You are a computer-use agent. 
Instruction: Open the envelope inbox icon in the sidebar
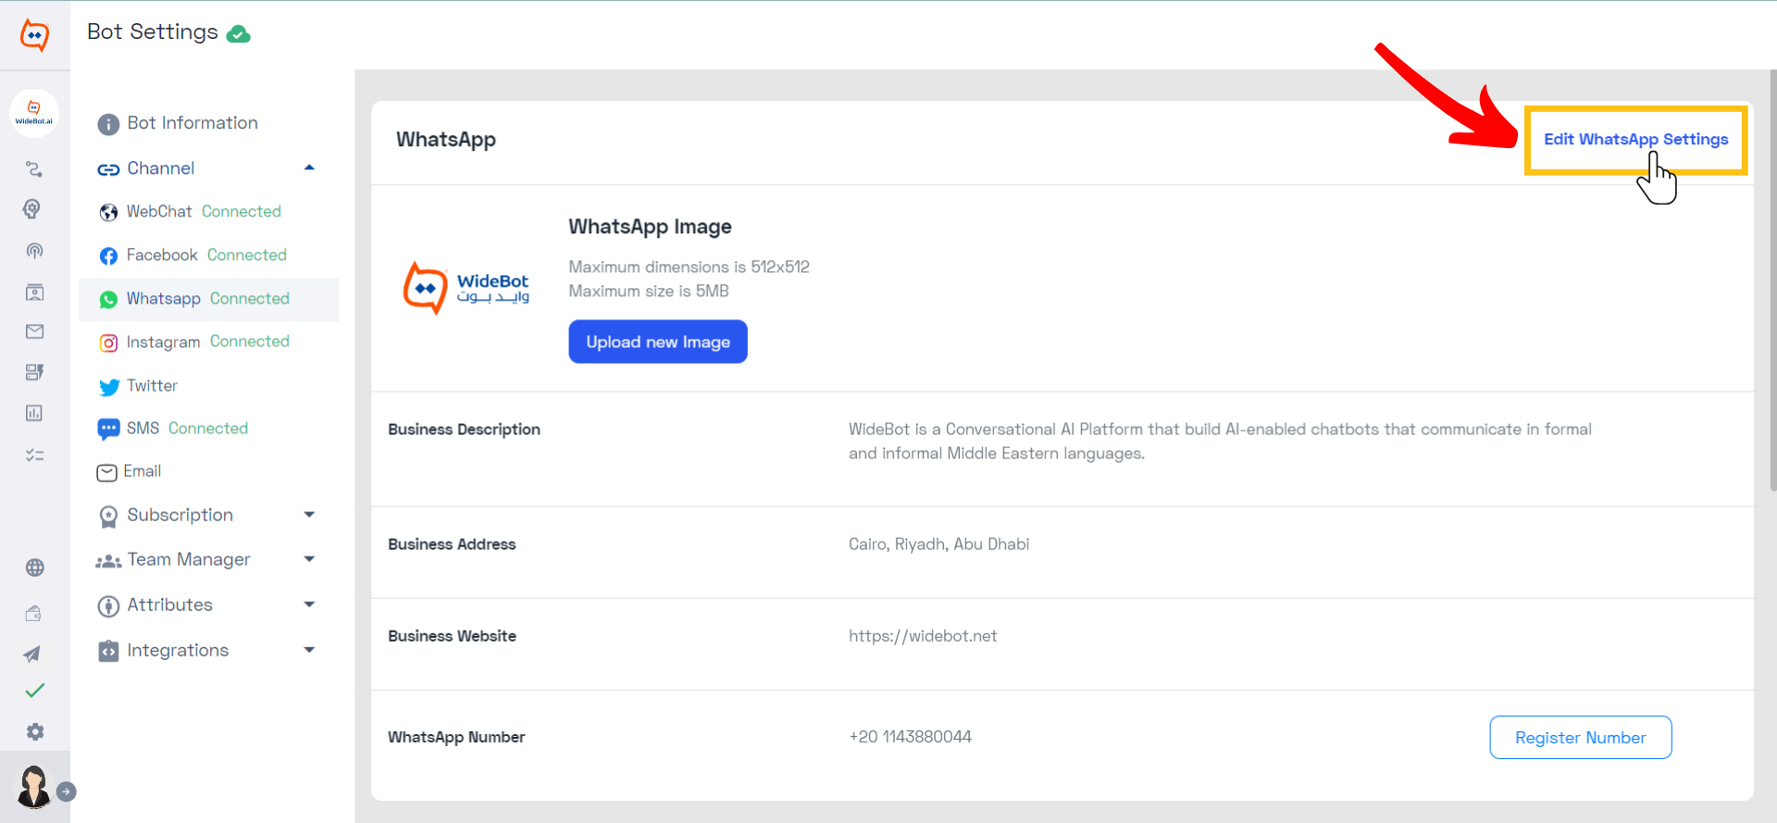pyautogui.click(x=34, y=331)
